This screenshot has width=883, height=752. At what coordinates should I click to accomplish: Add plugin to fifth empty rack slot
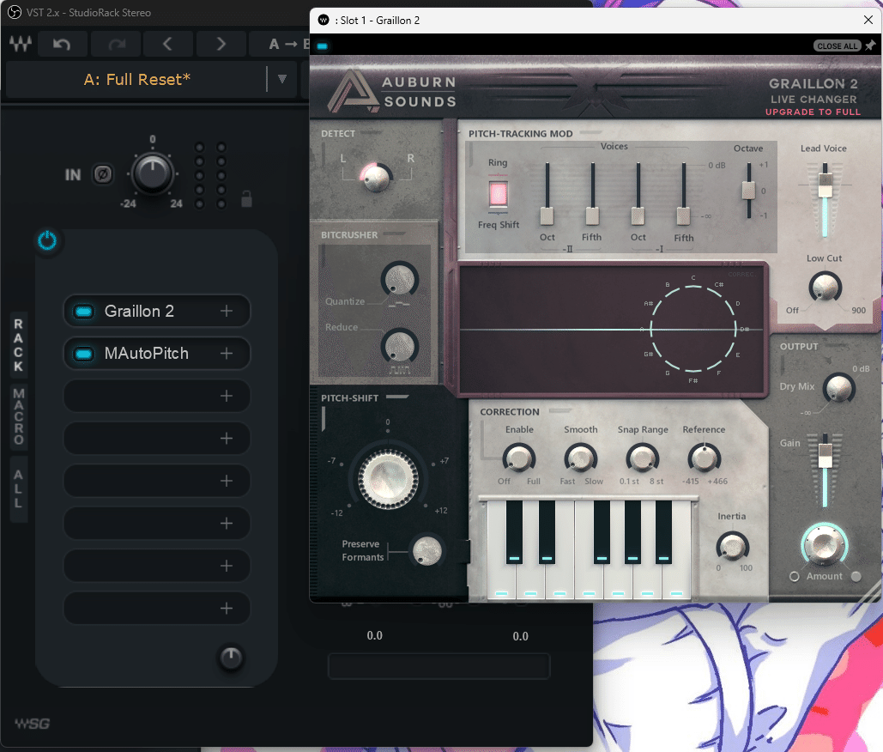pos(227,481)
